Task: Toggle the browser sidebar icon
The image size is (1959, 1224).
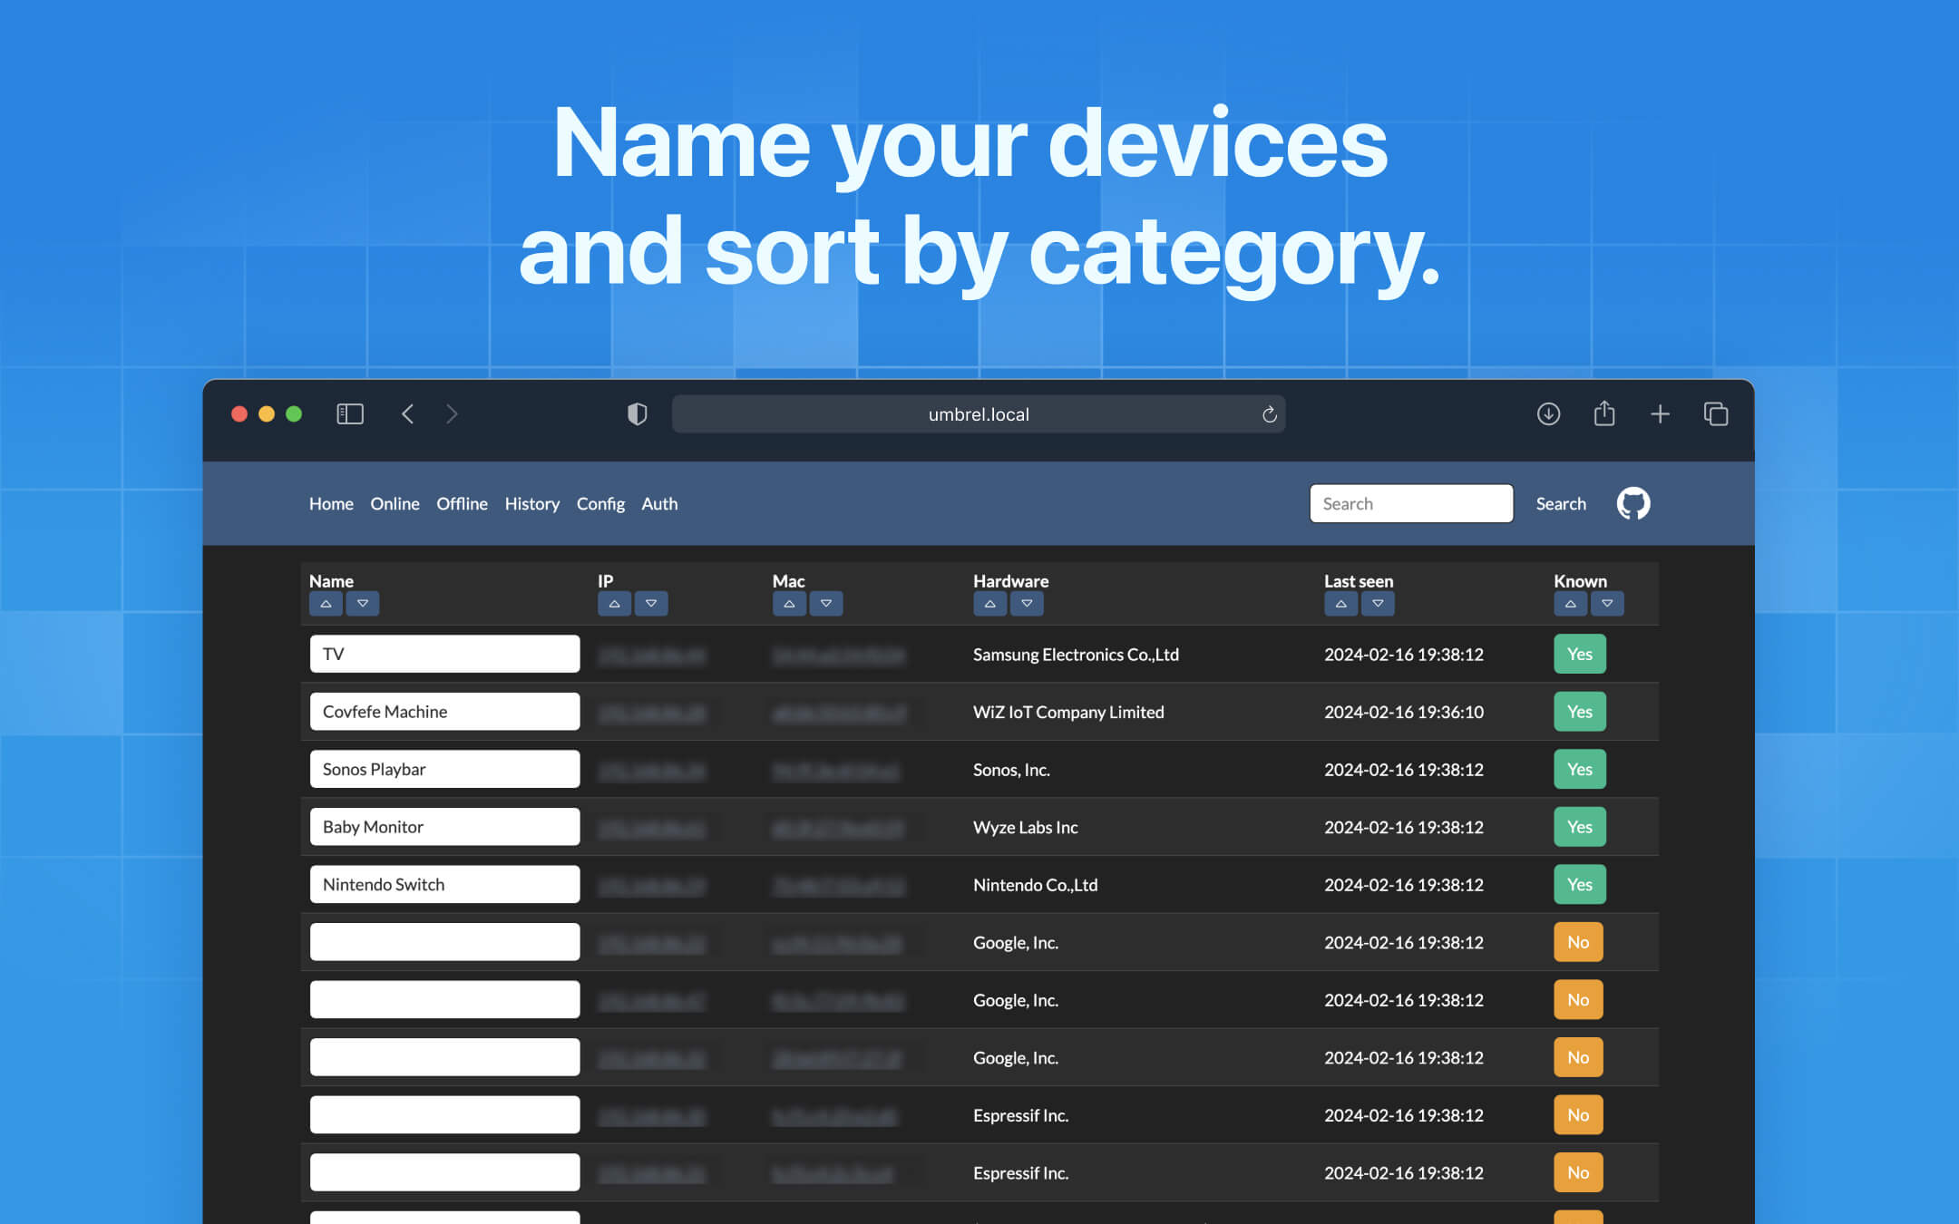Action: coord(349,413)
